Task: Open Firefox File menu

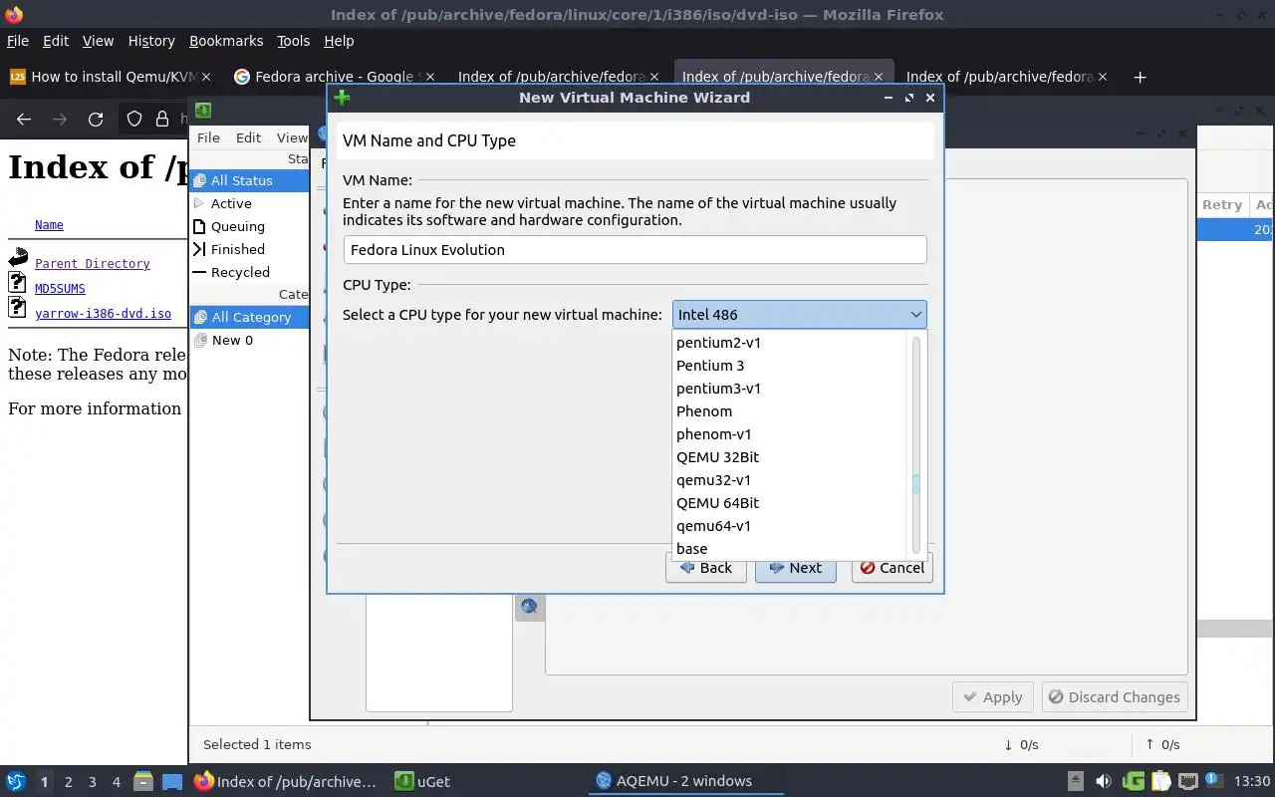Action: point(18,41)
